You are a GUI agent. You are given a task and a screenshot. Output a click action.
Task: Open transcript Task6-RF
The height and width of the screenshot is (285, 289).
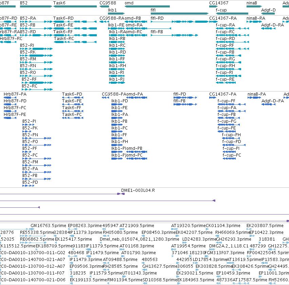pos(63,32)
